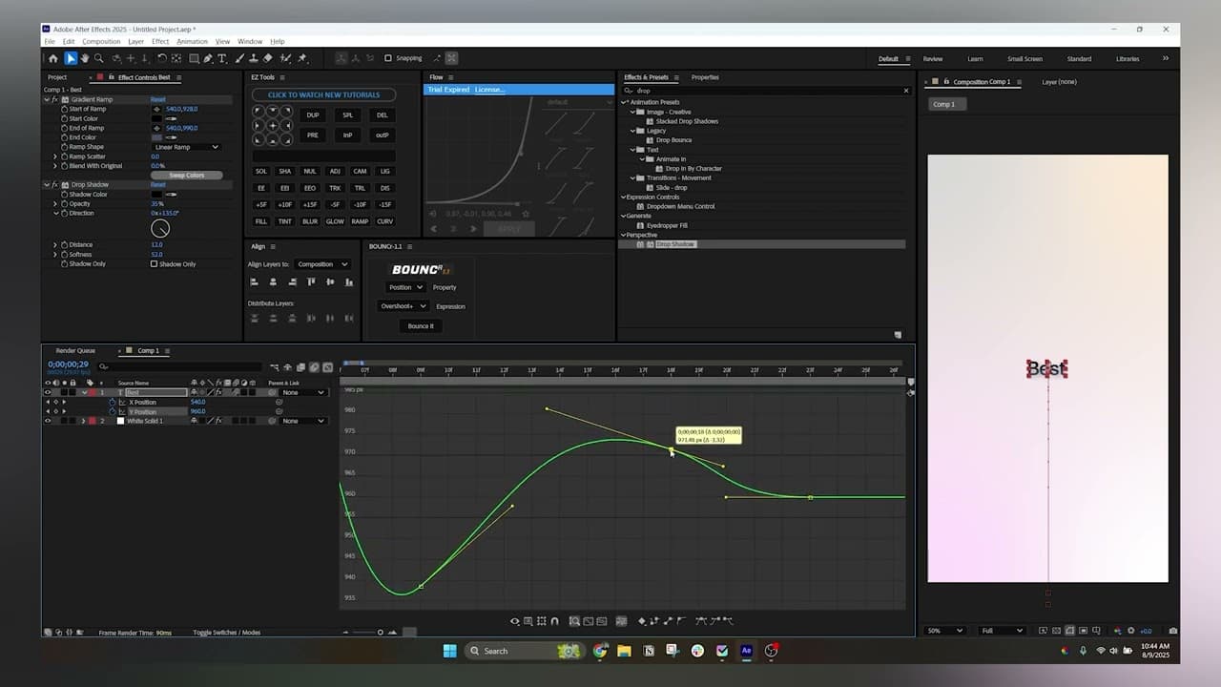This screenshot has height=687, width=1221.
Task: Hide the White Solid 1 layer
Action: click(48, 421)
